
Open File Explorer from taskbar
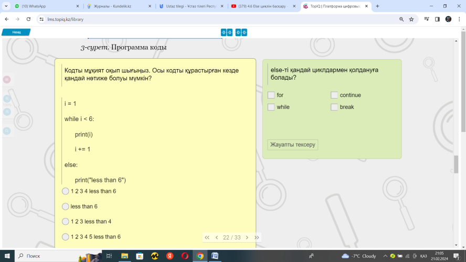click(124, 256)
